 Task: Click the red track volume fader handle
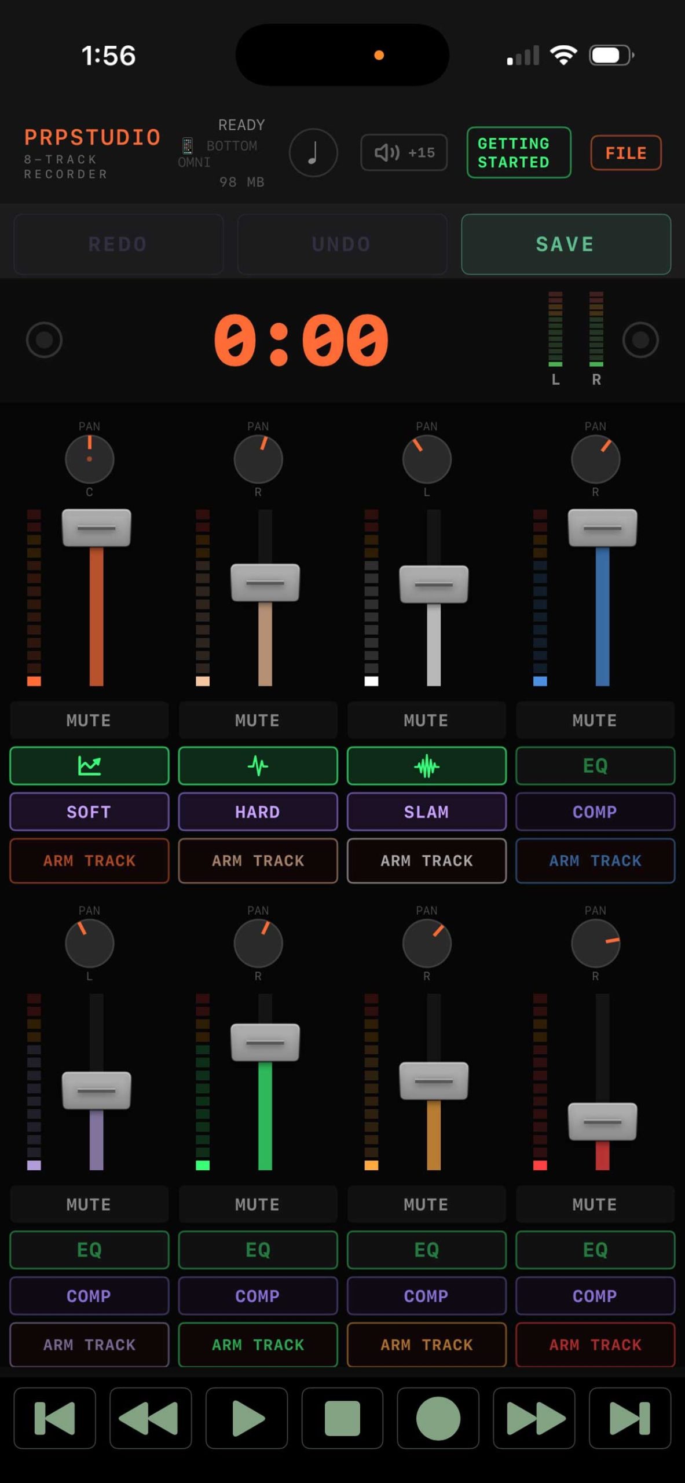pos(602,1122)
